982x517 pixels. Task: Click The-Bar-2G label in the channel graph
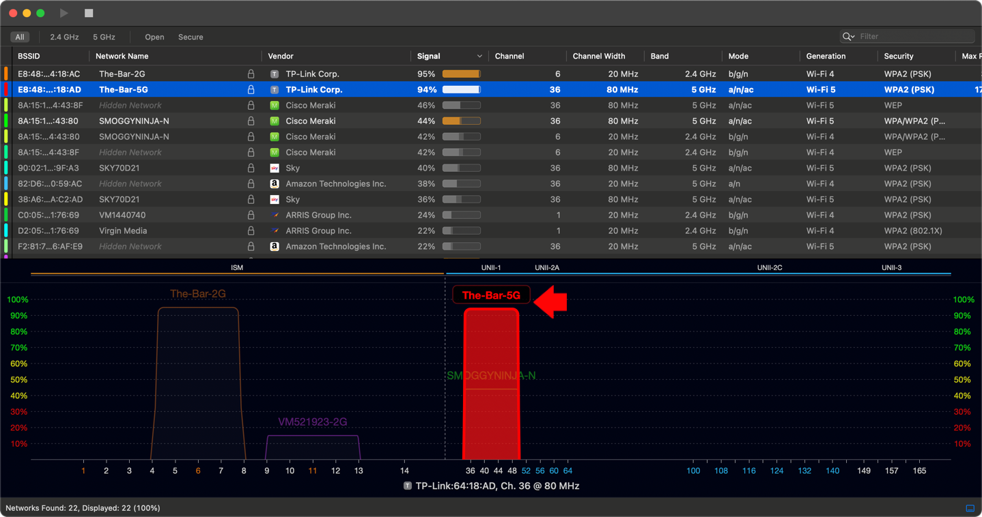click(198, 294)
